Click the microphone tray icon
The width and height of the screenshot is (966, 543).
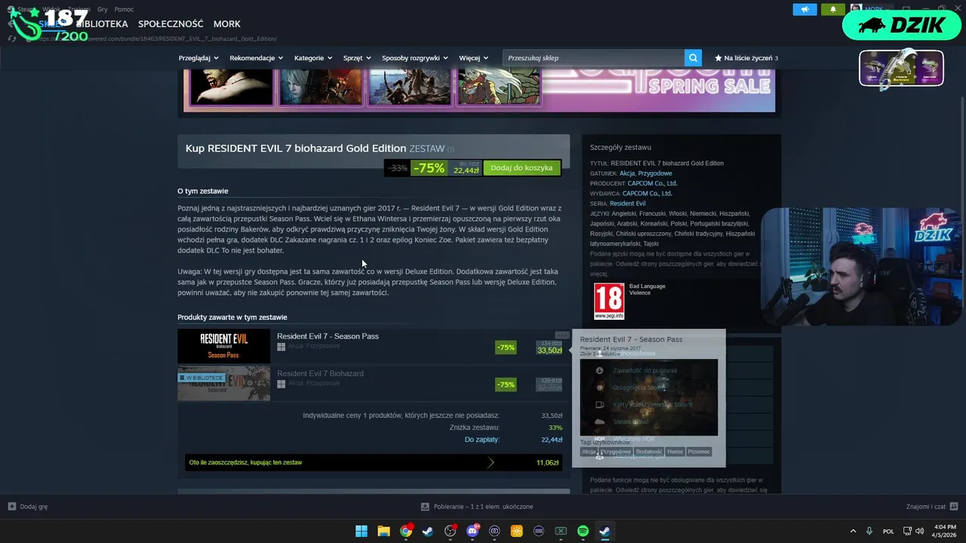pos(869,531)
